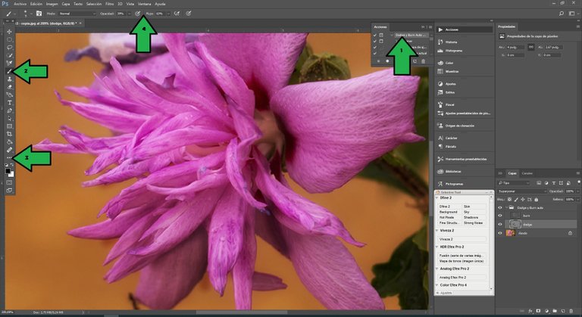Viewport: 582px width, 317px height.
Task: Delete action with Actions panel trash icon
Action: (x=423, y=61)
